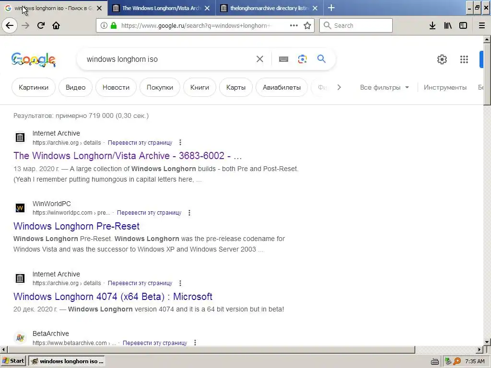Open the Firefox hamburger menu

(x=482, y=25)
